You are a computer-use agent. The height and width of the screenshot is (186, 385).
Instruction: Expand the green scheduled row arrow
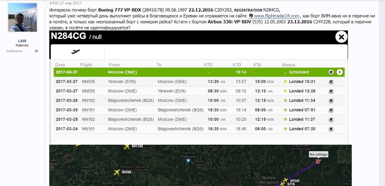[x=340, y=72]
